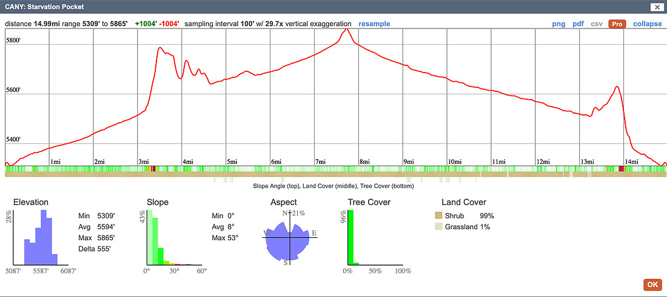Click the Land Cover section heading
The image size is (667, 297).
point(464,203)
